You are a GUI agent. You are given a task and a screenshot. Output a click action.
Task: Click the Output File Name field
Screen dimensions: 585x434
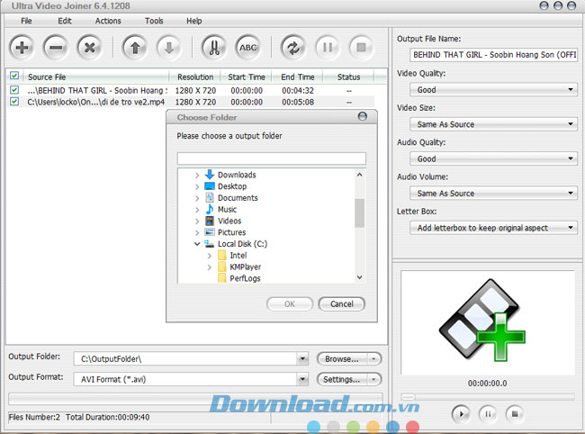493,55
